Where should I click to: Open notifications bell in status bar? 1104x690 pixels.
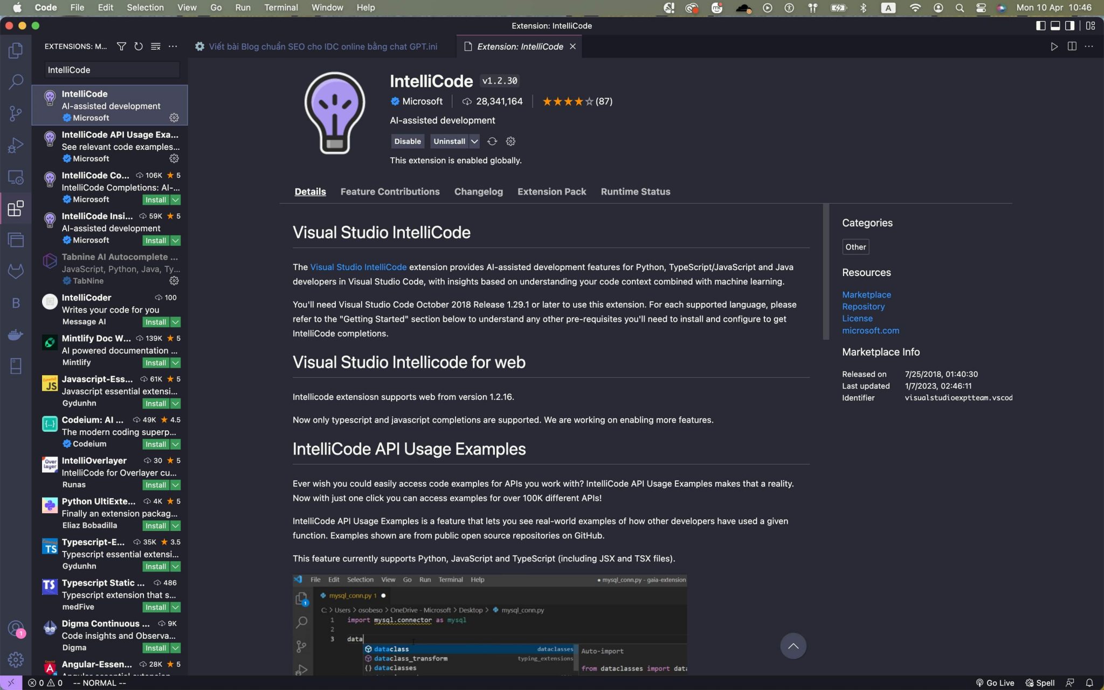(1089, 682)
